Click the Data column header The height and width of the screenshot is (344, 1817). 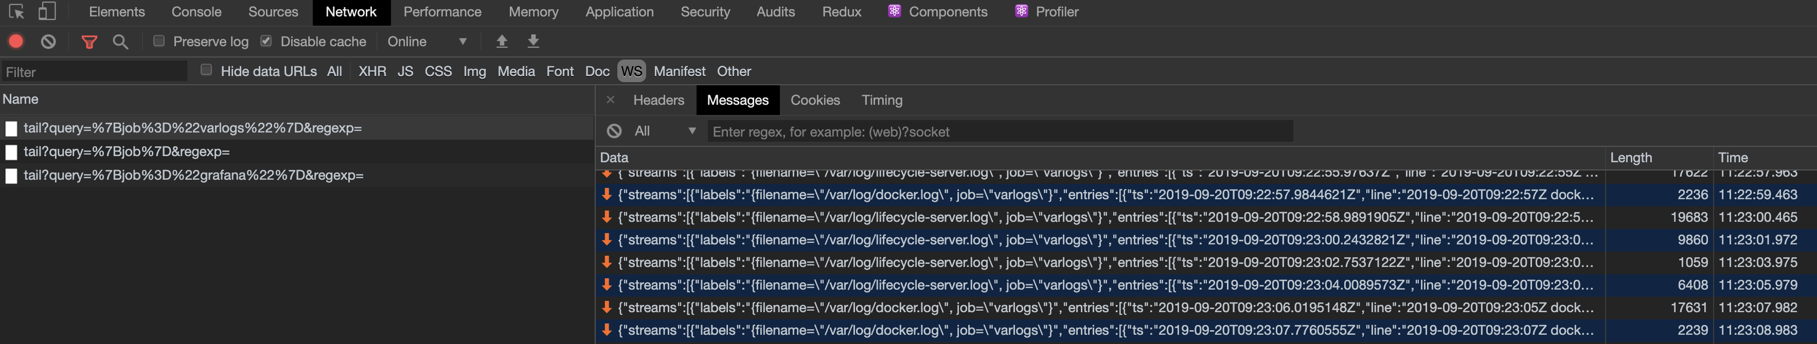click(1100, 158)
